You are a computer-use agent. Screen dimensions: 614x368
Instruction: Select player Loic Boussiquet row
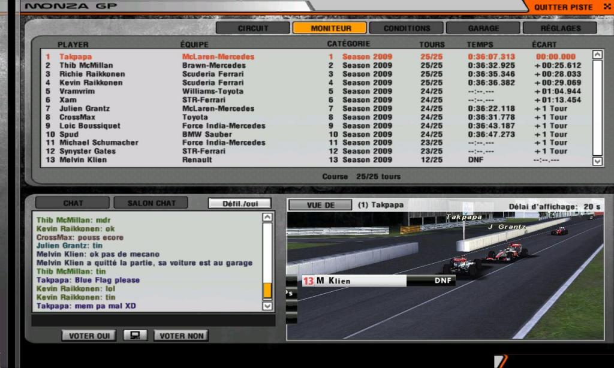[x=315, y=126]
